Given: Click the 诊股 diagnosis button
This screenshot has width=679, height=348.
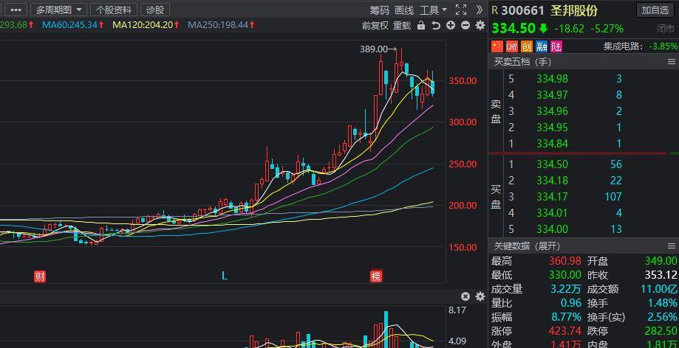Looking at the screenshot, I should tap(155, 10).
